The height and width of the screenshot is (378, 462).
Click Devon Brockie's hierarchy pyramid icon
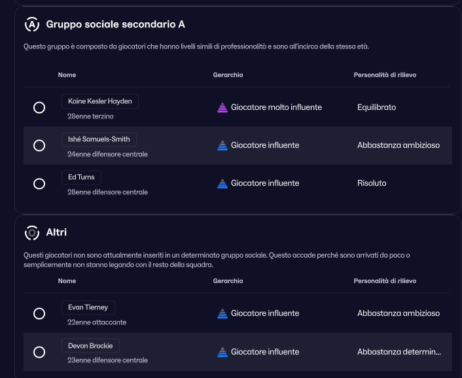222,352
